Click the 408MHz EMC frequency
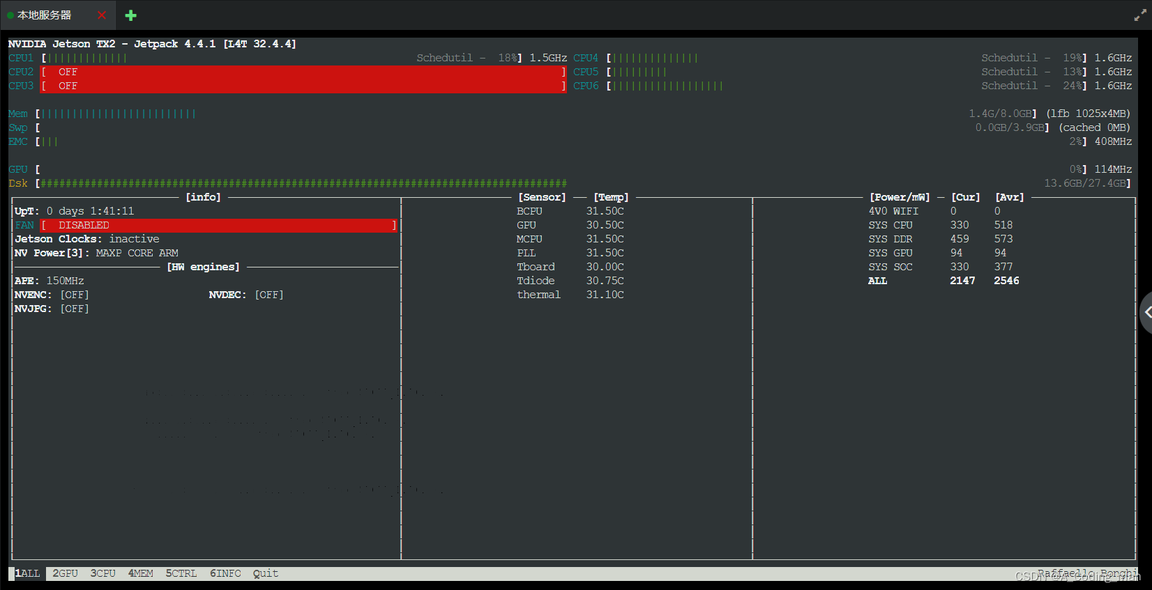This screenshot has height=590, width=1152. click(x=1113, y=141)
